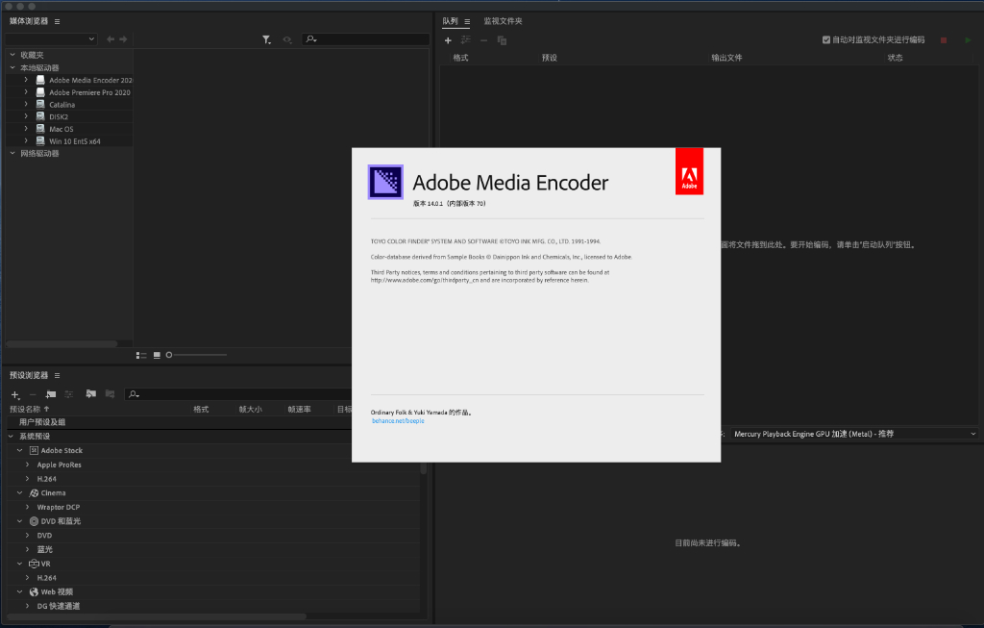
Task: Expand the Adobe Premiere Pro 2020 drive
Action: (x=26, y=92)
